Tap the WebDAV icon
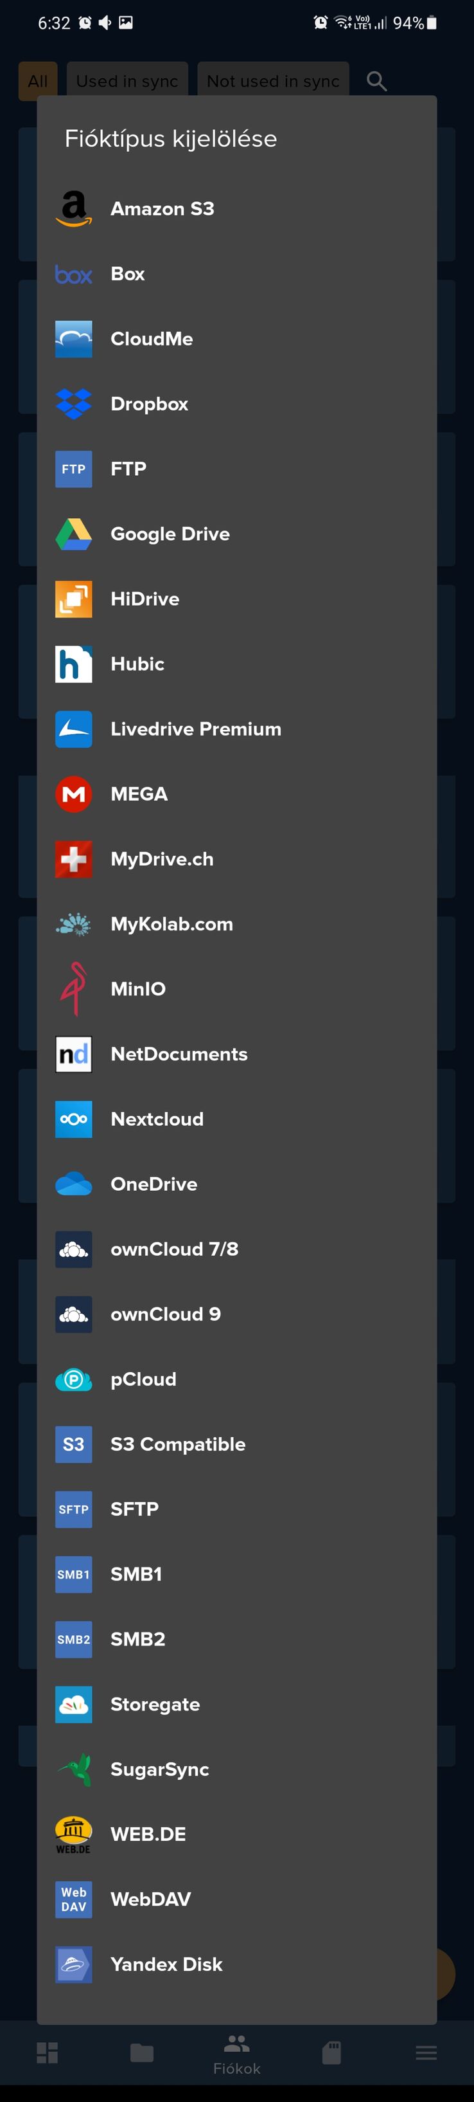474x2102 pixels. pos(73,1899)
